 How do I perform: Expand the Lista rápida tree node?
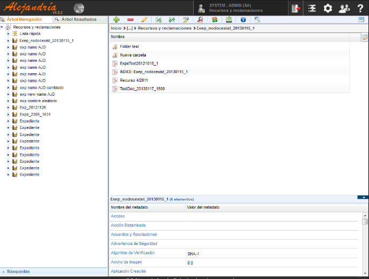point(9,33)
